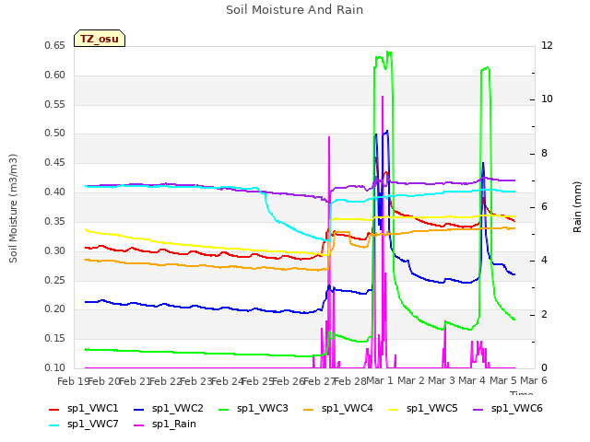The image size is (590, 442).
Task: Toggle the sp1_Rain legend entry
Action: click(165, 425)
